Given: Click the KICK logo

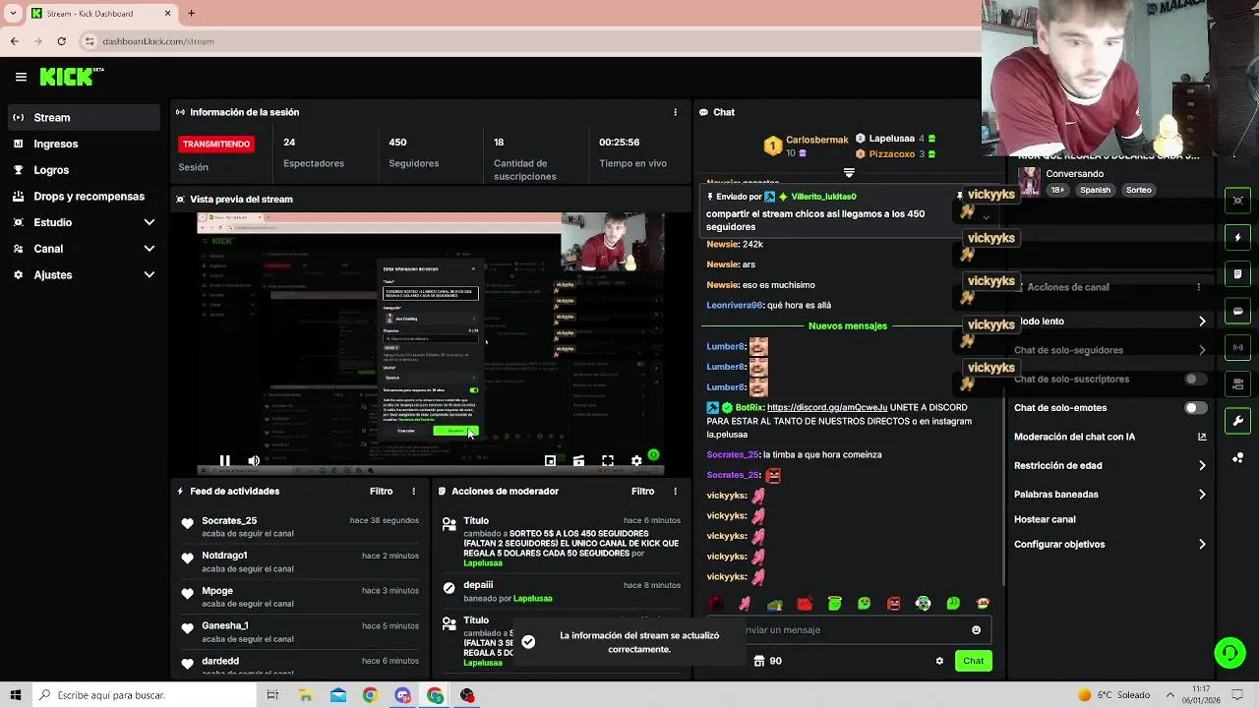Looking at the screenshot, I should point(71,77).
